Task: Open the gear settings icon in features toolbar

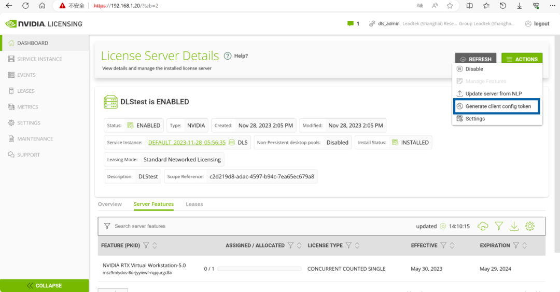Action: click(530, 226)
